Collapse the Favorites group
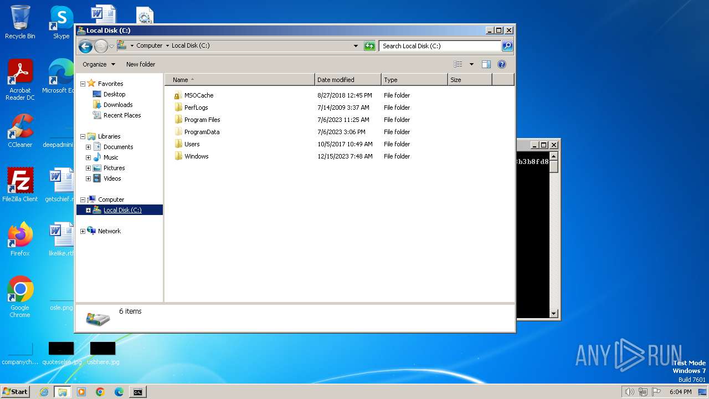Image resolution: width=709 pixels, height=399 pixels. pyautogui.click(x=83, y=84)
